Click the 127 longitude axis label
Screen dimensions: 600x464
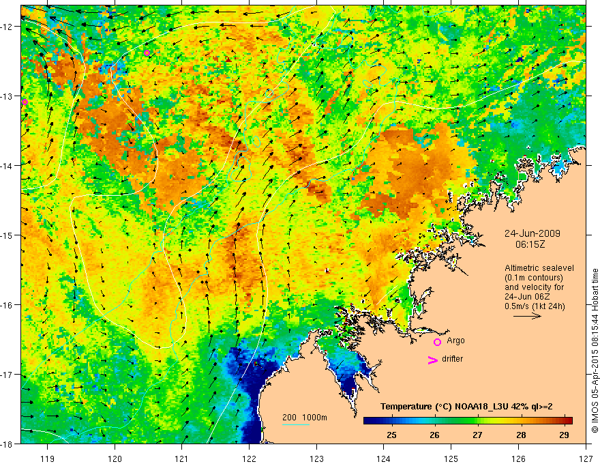[586, 459]
